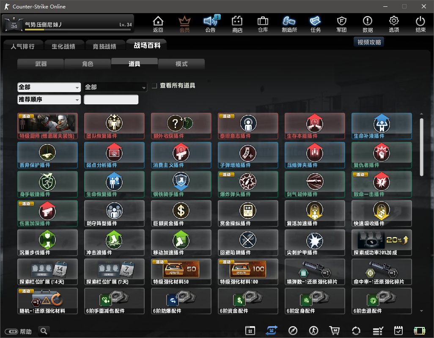Viewport: 434px width, 338px height.
Task: Select the 团队恢复插件 item
Action: click(114, 126)
